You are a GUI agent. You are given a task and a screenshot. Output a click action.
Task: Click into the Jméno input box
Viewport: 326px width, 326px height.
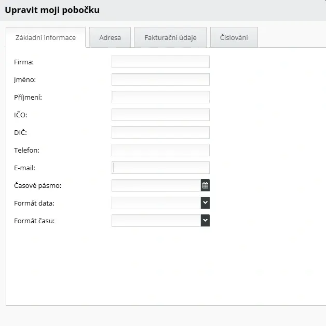[x=160, y=79]
